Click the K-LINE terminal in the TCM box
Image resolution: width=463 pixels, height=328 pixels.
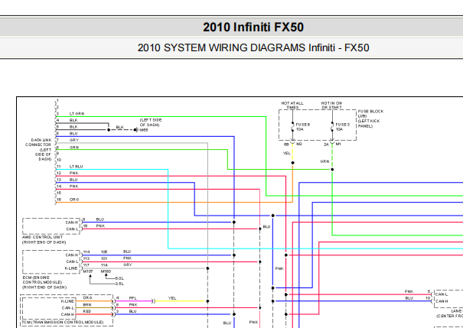pos(67,301)
